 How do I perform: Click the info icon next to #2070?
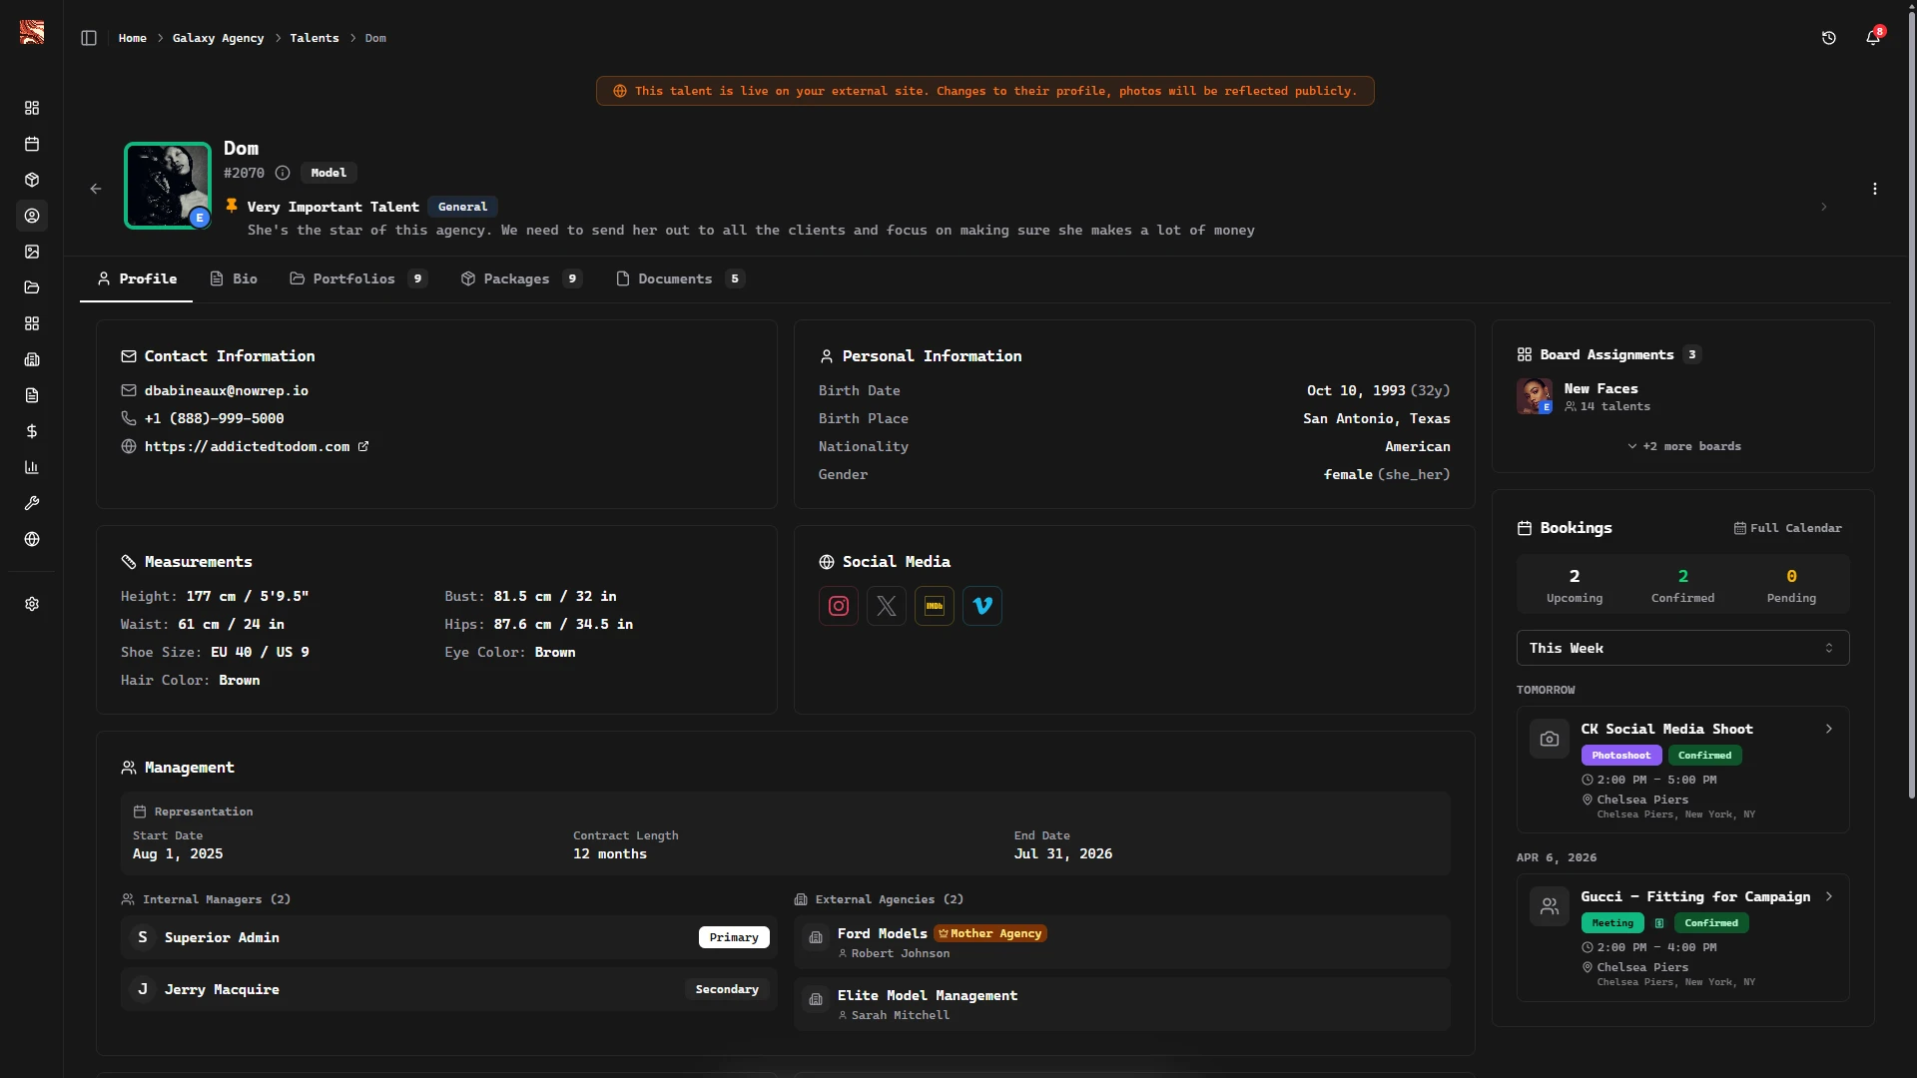283,173
